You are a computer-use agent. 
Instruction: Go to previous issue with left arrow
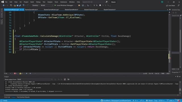click(x=26, y=73)
